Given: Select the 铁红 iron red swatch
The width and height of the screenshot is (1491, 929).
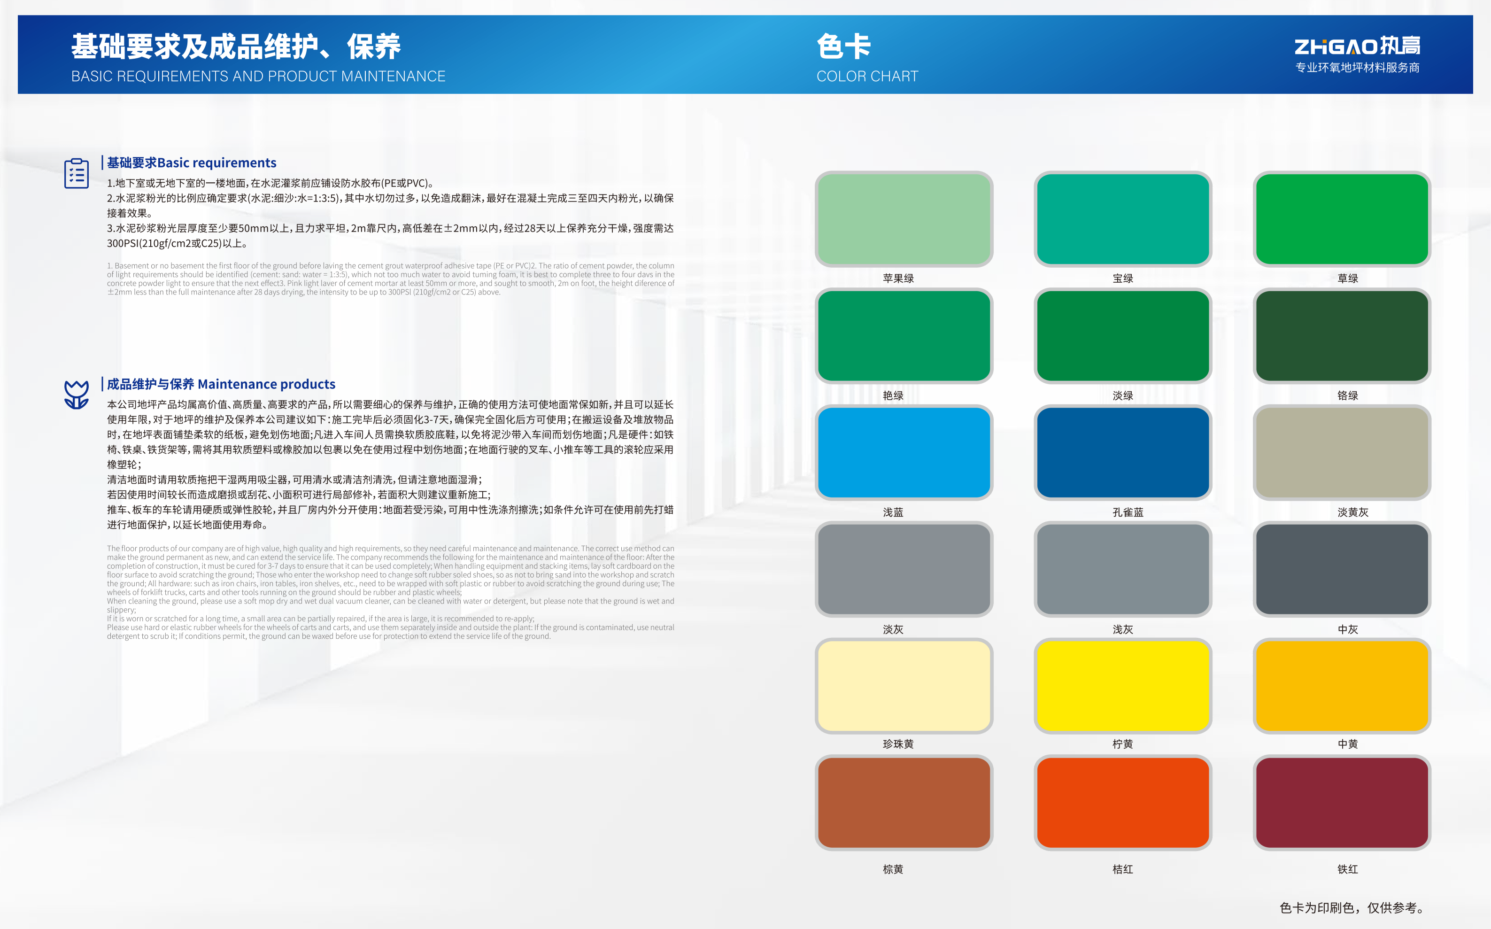Looking at the screenshot, I should [1342, 803].
